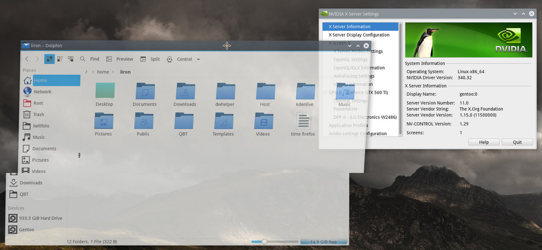Open Dolphin window titlebar menu icon
This screenshot has height=250, width=542.
pyautogui.click(x=26, y=45)
